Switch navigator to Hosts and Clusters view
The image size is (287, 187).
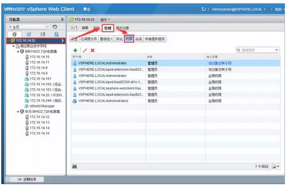[x=14, y=34]
